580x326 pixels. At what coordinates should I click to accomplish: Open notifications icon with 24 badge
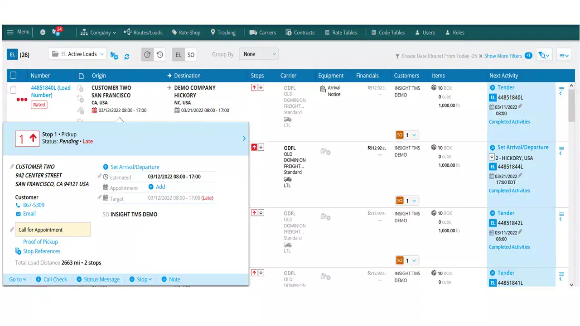57,32
